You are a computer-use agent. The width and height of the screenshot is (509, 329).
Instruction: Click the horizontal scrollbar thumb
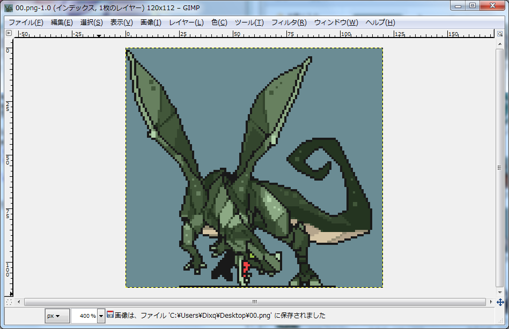pyautogui.click(x=254, y=302)
